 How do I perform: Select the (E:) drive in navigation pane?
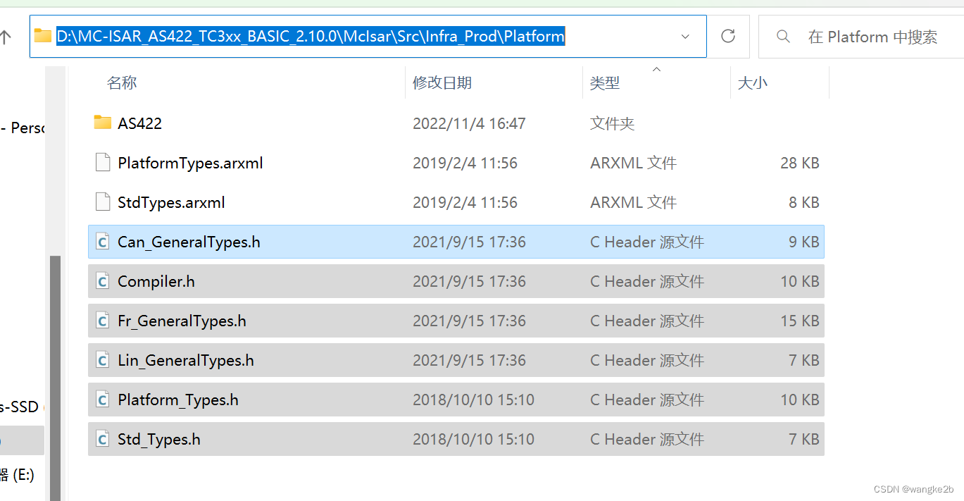click(x=17, y=475)
